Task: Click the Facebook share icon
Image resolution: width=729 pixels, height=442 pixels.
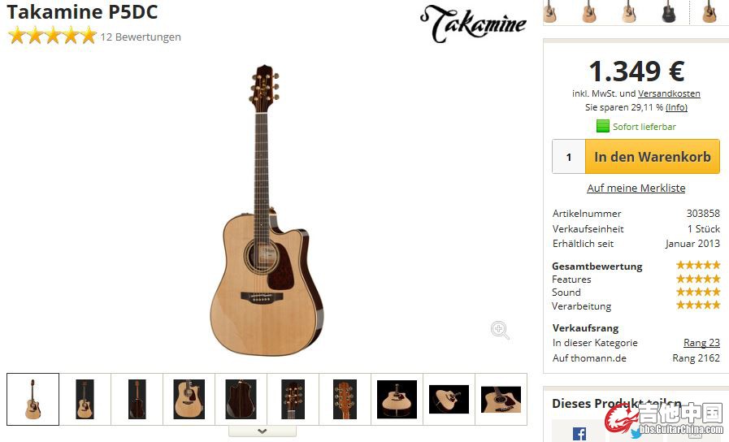Action: point(579,434)
